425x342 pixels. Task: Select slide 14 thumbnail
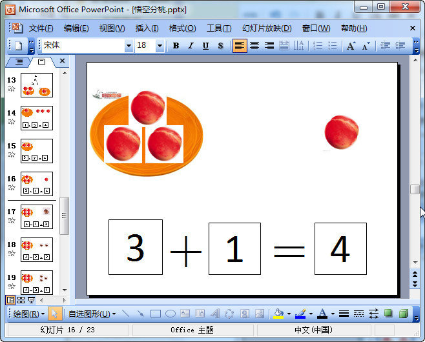pos(37,118)
